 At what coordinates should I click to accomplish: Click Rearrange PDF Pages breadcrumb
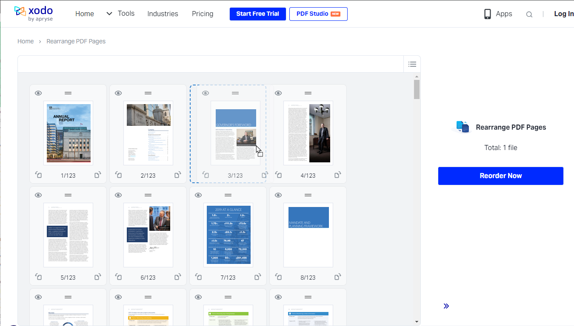click(x=76, y=41)
